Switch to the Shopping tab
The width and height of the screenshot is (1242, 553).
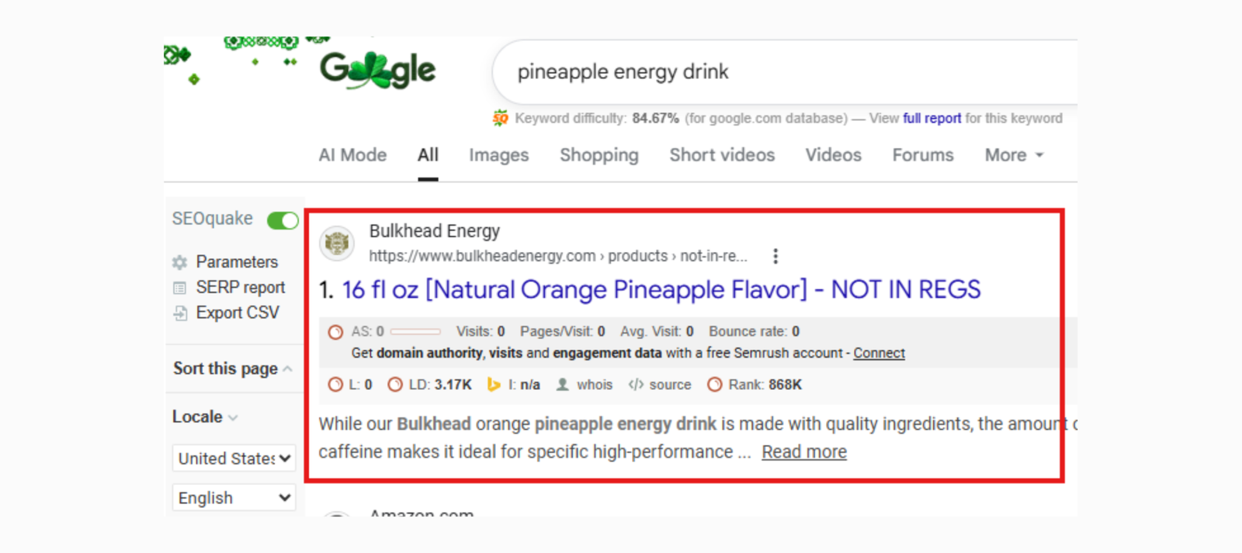[598, 155]
